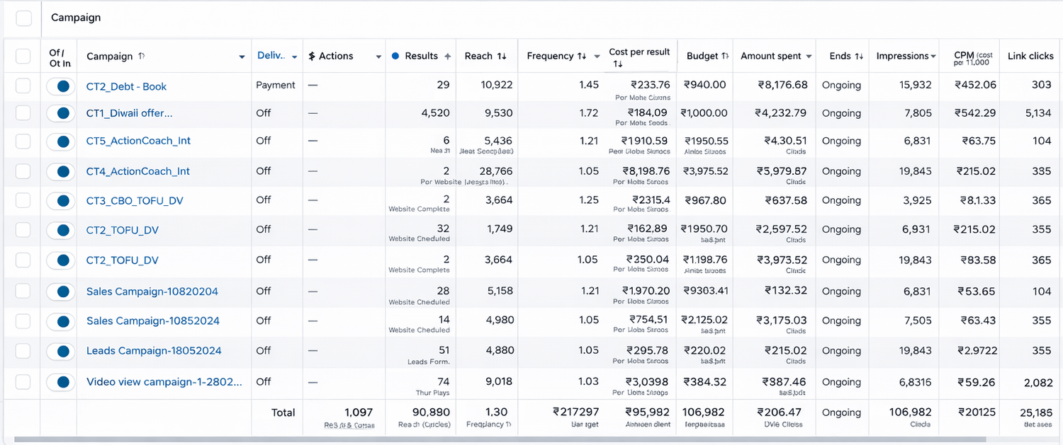Open the Video view campaign-1-2802 link
Viewport: 1063px width, 445px height.
click(x=164, y=382)
